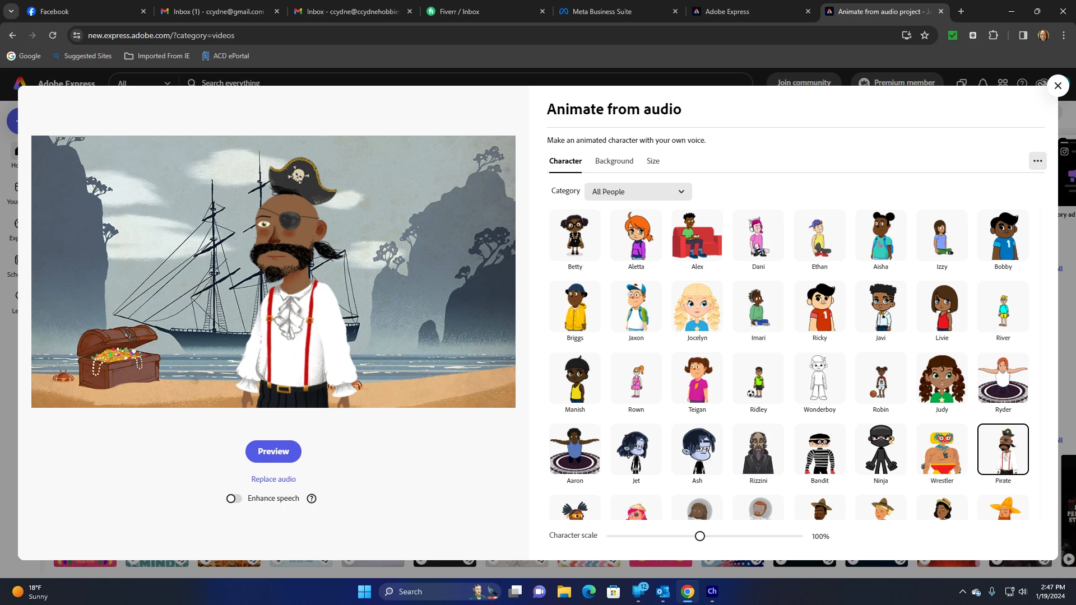This screenshot has width=1076, height=605.
Task: Choose the Ninja character
Action: (x=880, y=450)
